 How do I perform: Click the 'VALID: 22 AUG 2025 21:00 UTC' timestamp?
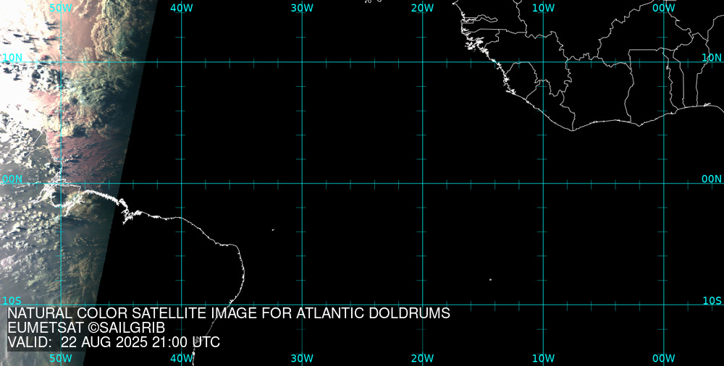coord(114,342)
